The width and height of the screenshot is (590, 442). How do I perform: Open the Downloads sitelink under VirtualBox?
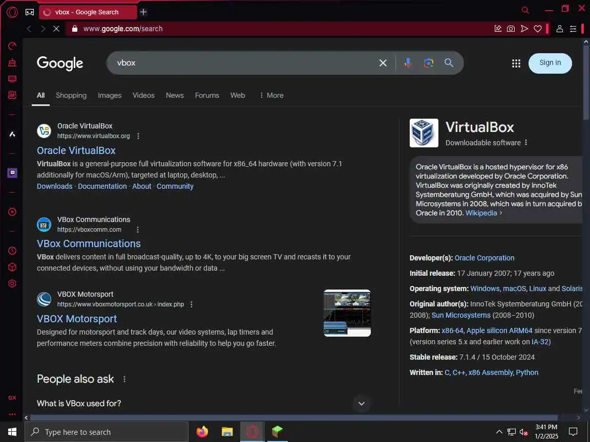[55, 186]
